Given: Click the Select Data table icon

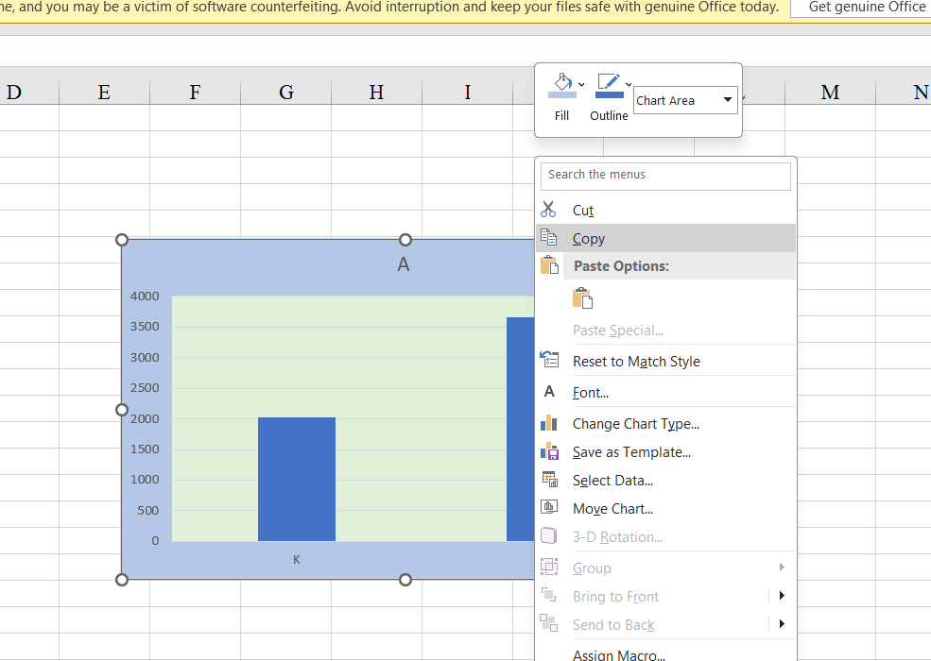Looking at the screenshot, I should click(549, 479).
